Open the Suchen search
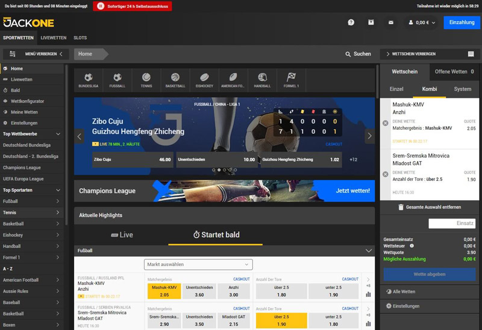The width and height of the screenshot is (482, 330). pos(358,54)
